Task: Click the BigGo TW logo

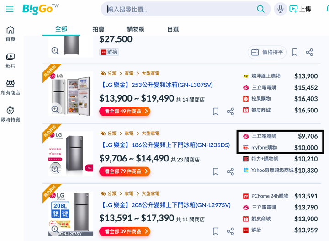Action: [x=41, y=9]
